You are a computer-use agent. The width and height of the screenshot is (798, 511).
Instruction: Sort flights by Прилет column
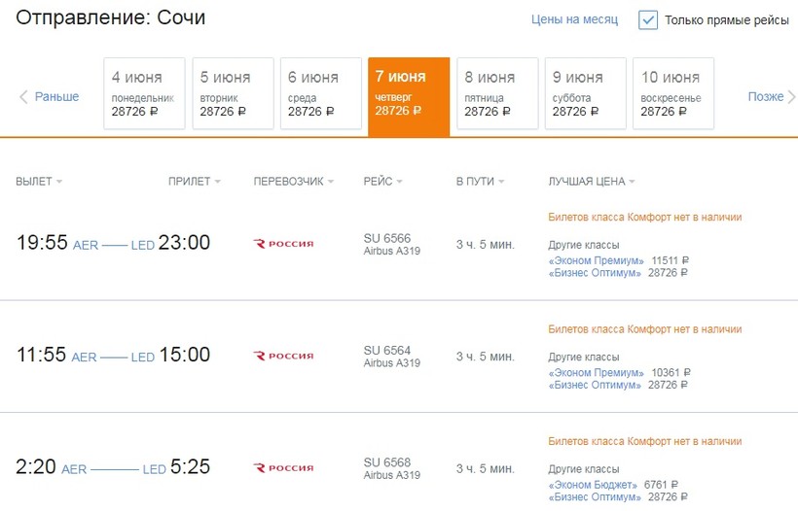pyautogui.click(x=217, y=182)
